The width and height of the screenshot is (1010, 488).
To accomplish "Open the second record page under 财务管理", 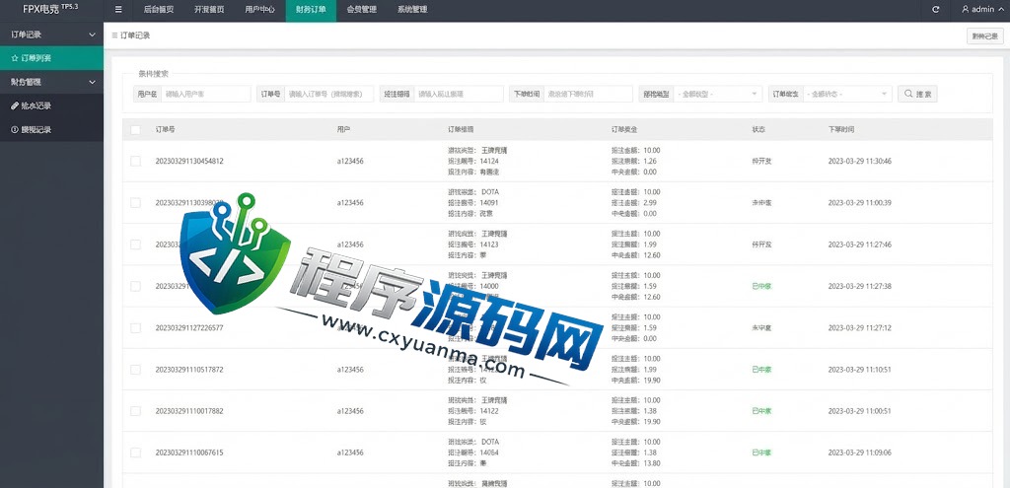I will 51,129.
